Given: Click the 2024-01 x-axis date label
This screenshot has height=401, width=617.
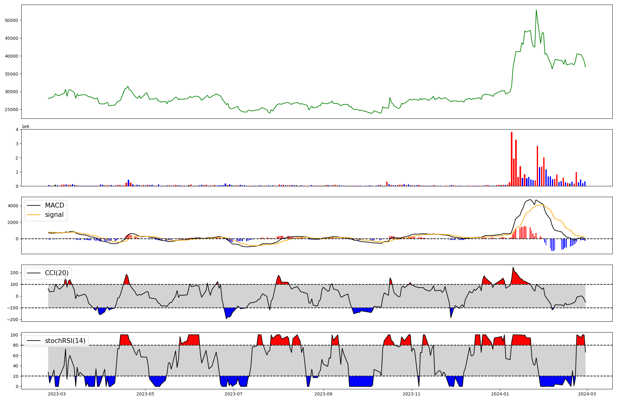Looking at the screenshot, I should (500, 394).
